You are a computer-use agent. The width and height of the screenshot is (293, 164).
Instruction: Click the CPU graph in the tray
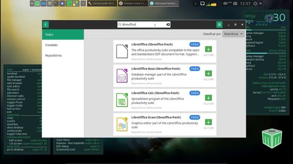click(x=208, y=5)
